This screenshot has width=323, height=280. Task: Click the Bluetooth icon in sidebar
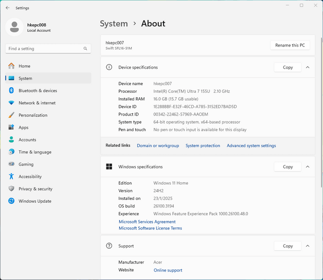coord(11,90)
